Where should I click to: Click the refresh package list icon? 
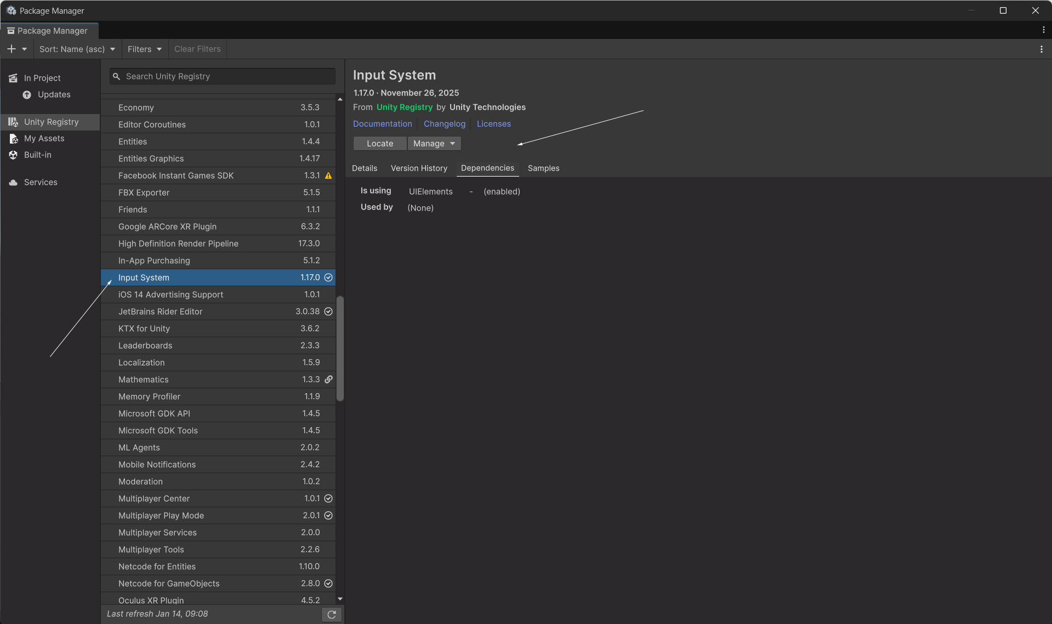click(x=332, y=615)
